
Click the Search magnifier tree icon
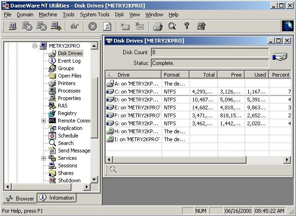(x=52, y=143)
